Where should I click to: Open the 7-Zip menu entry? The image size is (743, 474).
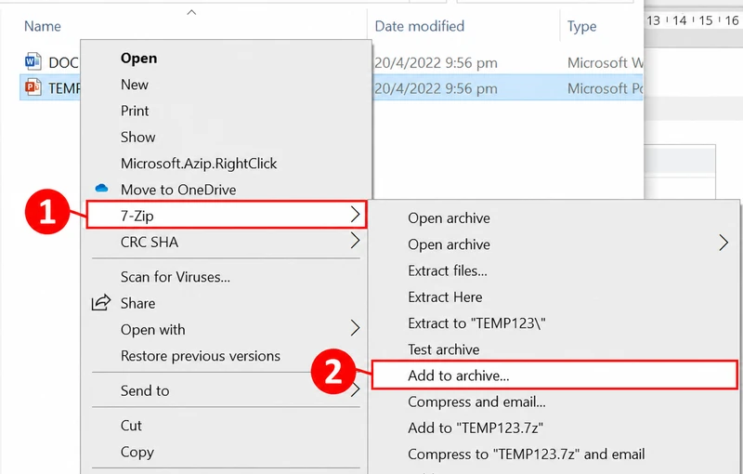(227, 215)
